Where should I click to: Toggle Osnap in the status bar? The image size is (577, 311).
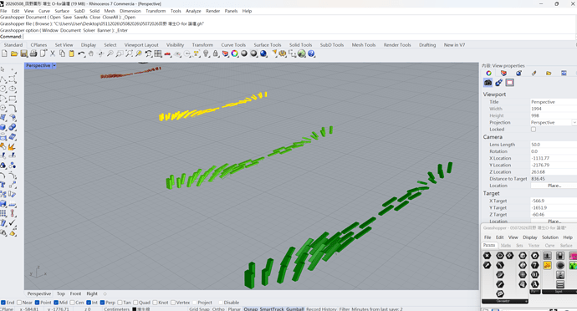pos(251,309)
